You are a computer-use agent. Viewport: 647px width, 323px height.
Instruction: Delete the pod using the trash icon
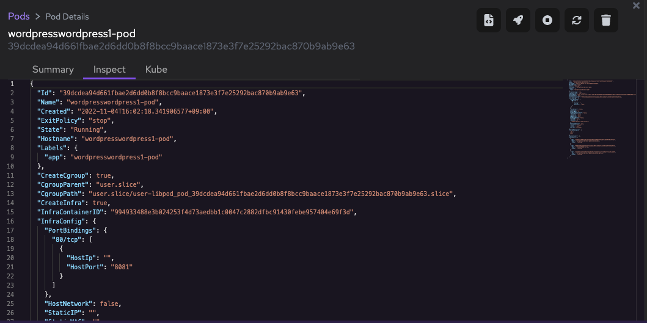pos(605,20)
